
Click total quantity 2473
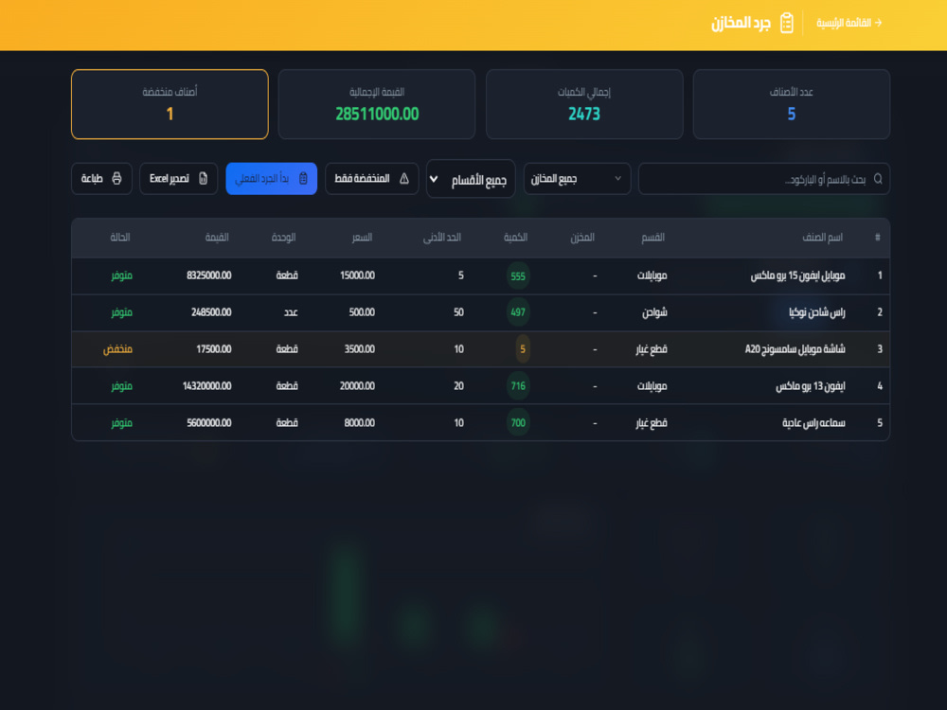tap(584, 115)
